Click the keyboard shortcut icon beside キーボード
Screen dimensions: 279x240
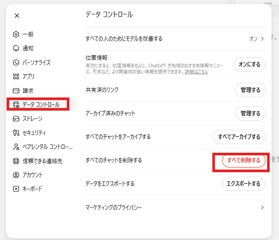coord(16,189)
